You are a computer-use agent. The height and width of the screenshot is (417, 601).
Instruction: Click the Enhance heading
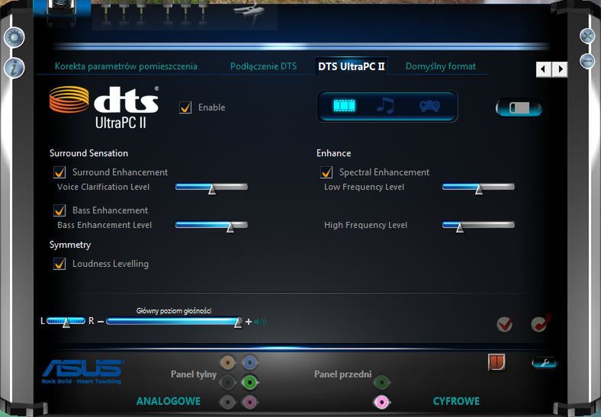pyautogui.click(x=333, y=153)
